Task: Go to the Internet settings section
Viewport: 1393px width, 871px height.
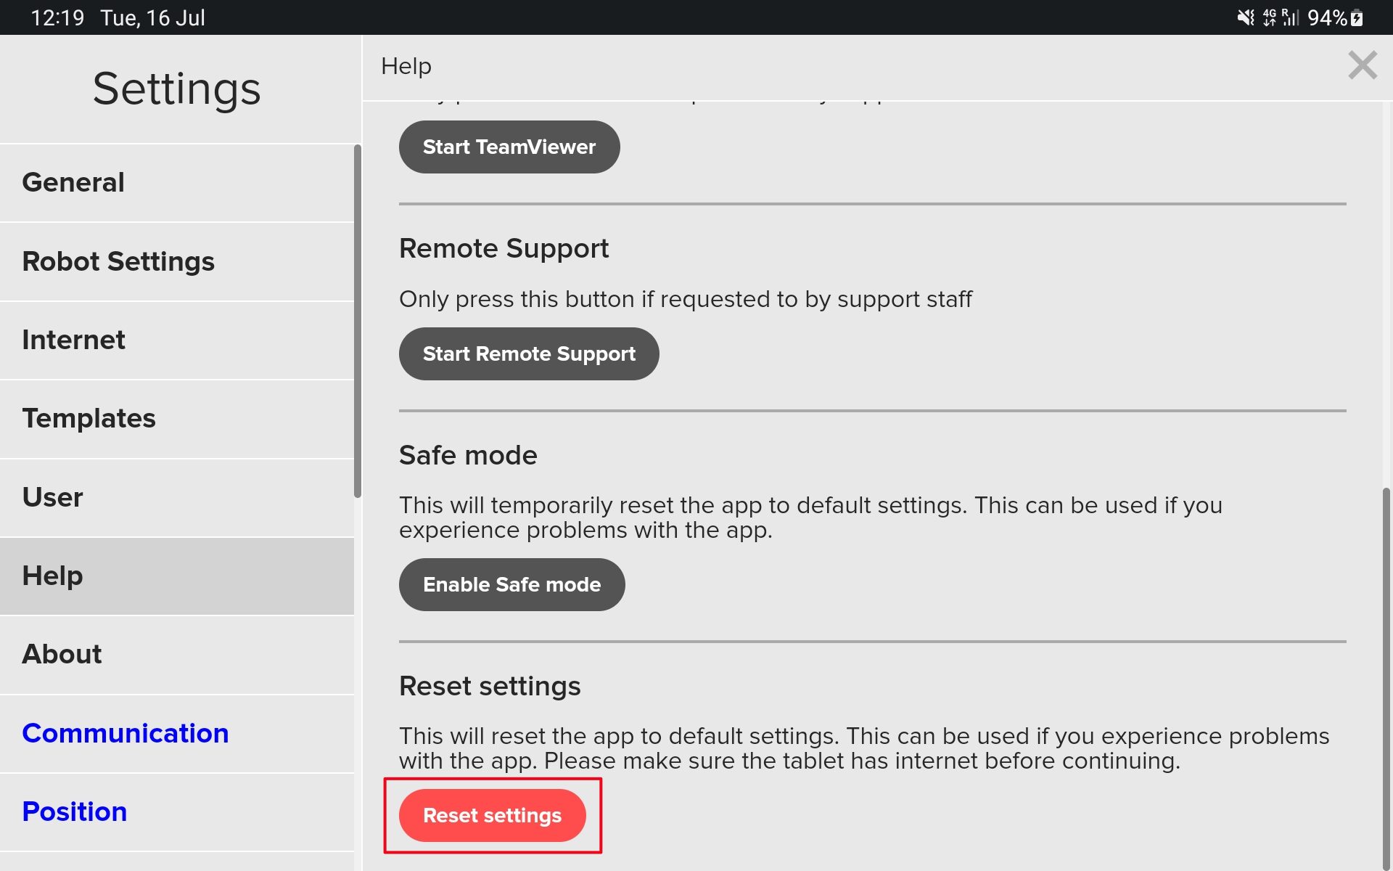Action: (x=177, y=340)
